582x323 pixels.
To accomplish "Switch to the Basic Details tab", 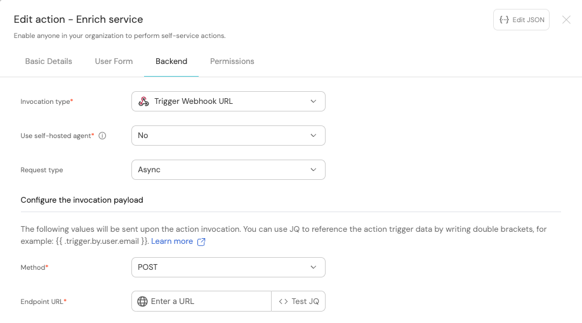I will pyautogui.click(x=48, y=61).
